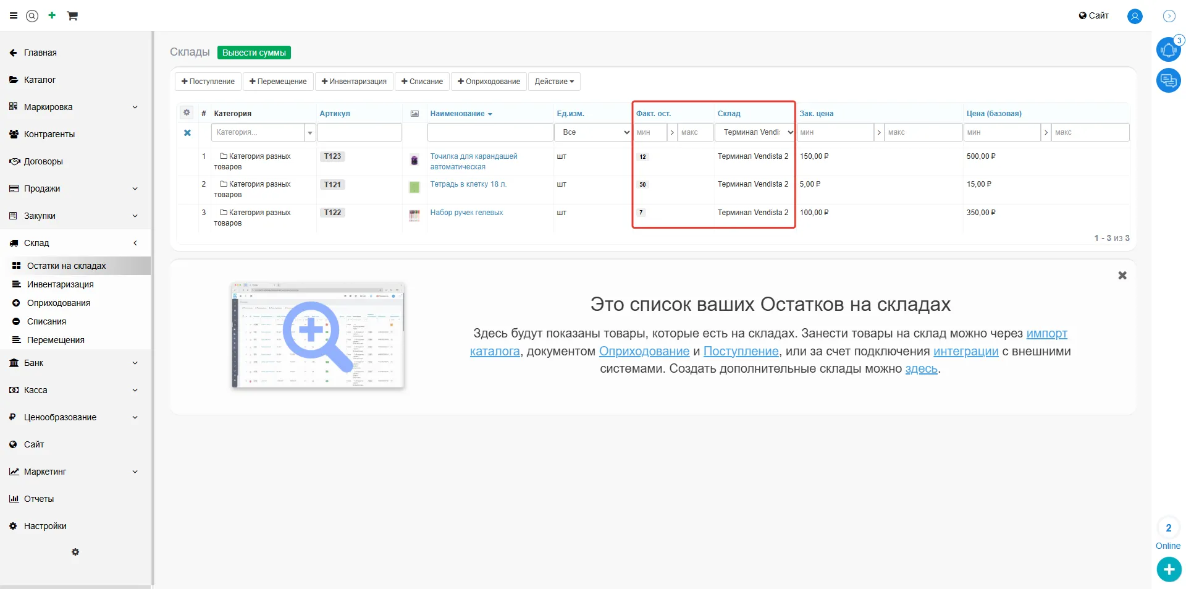Clear filters with the blue X icon
Image resolution: width=1186 pixels, height=589 pixels.
click(x=187, y=133)
